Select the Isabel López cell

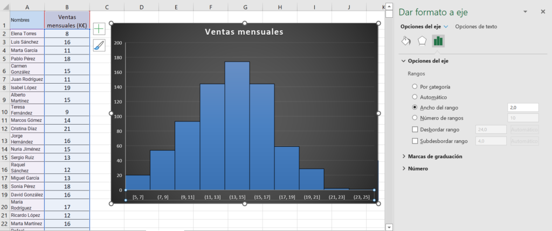[x=27, y=87]
